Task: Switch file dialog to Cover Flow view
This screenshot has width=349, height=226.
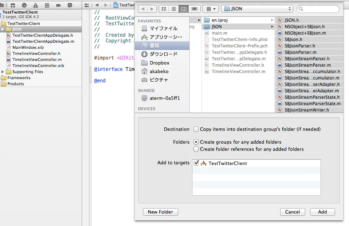Action: pyautogui.click(x=194, y=9)
